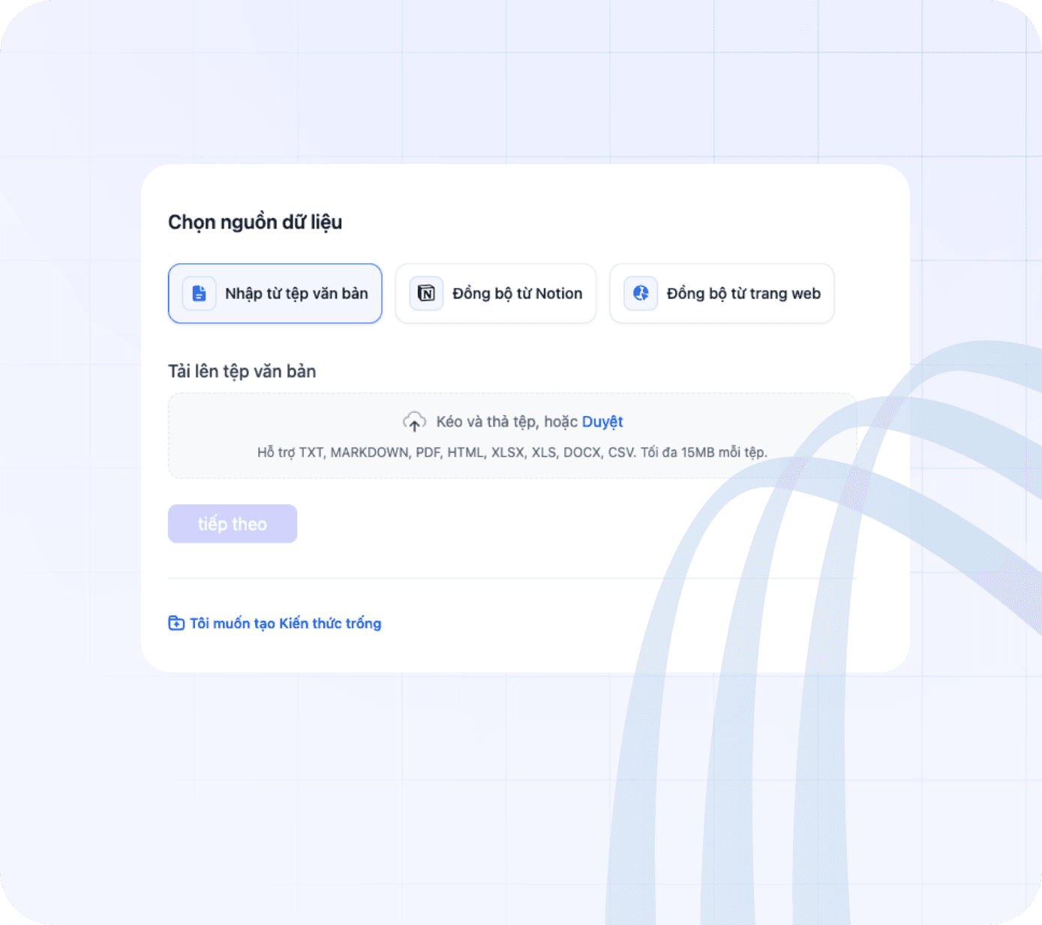Click the 'Đồng bộ từ trang web' label text
The height and width of the screenshot is (925, 1042).
743,293
